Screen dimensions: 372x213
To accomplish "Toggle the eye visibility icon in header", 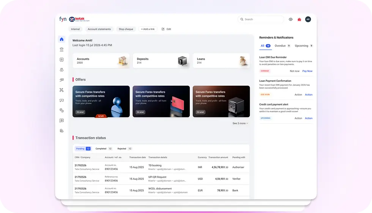I will pyautogui.click(x=291, y=19).
